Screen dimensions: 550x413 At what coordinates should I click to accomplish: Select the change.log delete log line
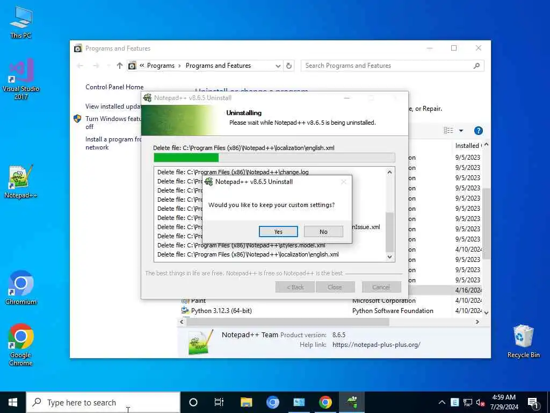tap(233, 172)
